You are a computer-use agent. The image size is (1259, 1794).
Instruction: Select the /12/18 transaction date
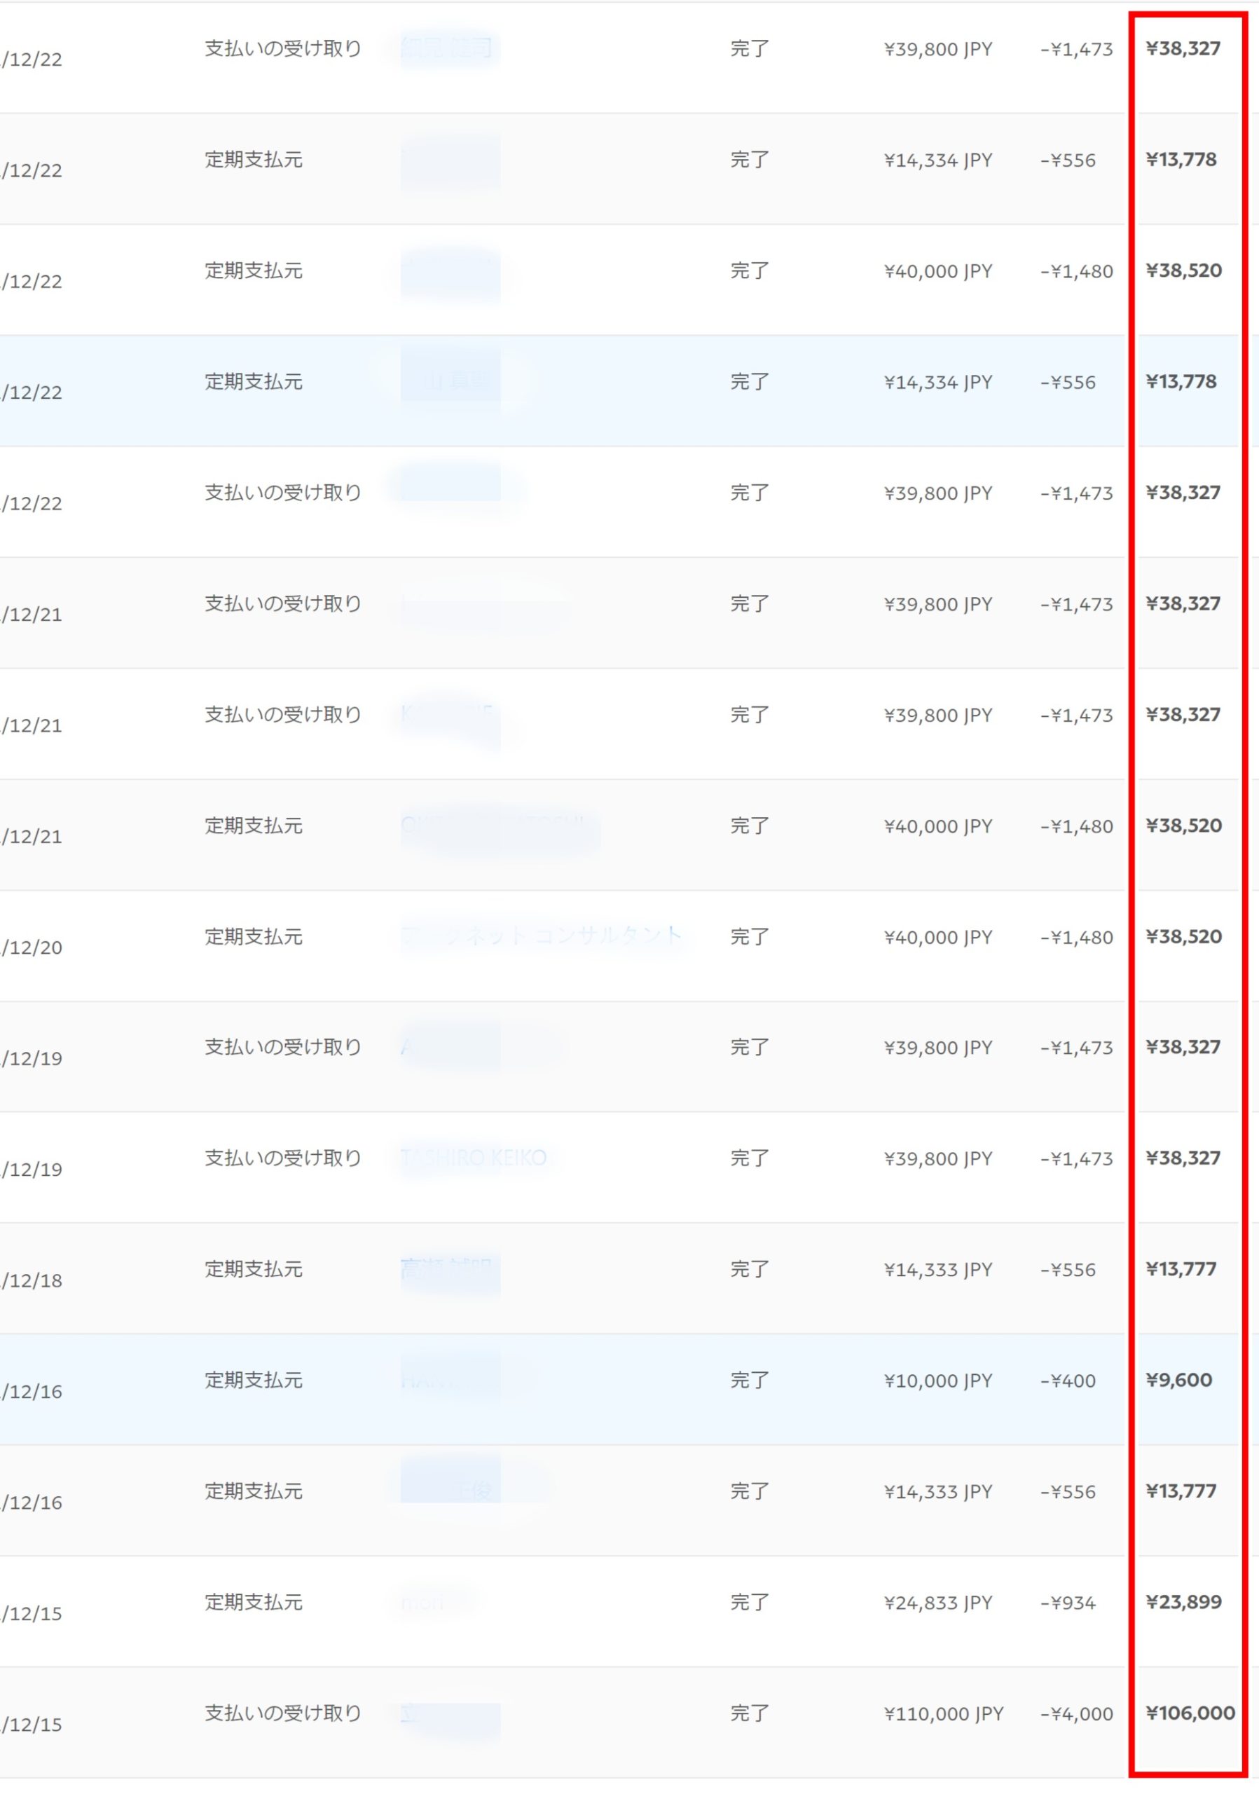click(32, 1280)
